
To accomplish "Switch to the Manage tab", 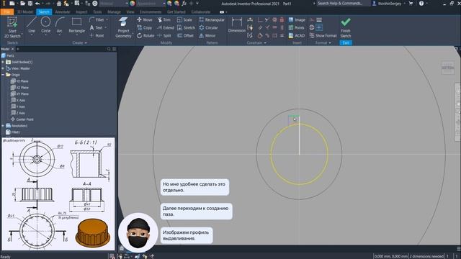I will point(114,12).
